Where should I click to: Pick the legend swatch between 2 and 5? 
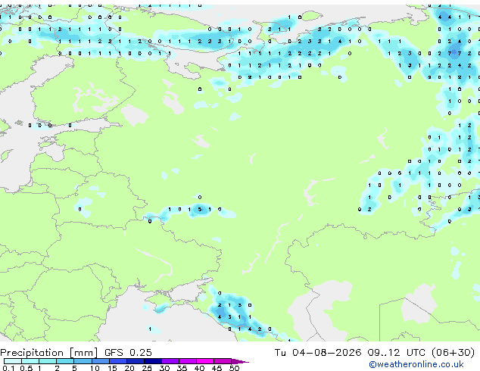[x=65, y=361]
